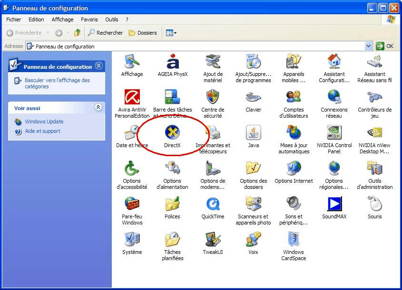Open Ajout de matériel icon
The width and height of the screenshot is (402, 290).
tap(213, 61)
